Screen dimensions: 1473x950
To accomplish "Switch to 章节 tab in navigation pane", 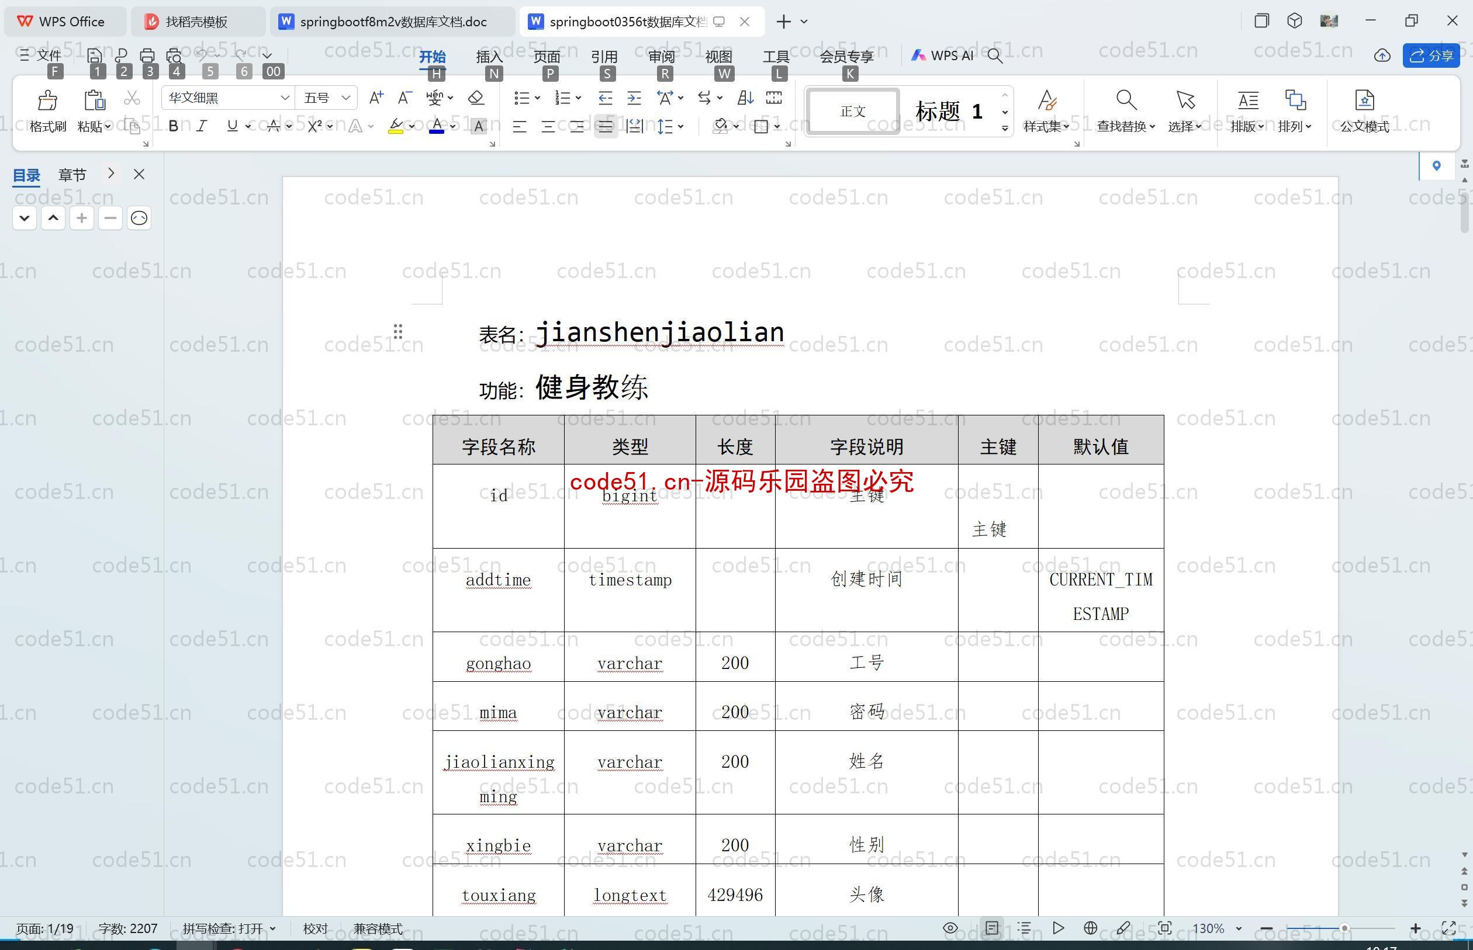I will (x=72, y=175).
